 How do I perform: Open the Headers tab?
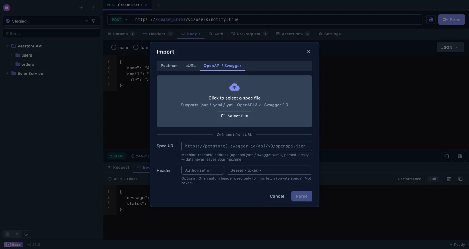pyautogui.click(x=158, y=34)
